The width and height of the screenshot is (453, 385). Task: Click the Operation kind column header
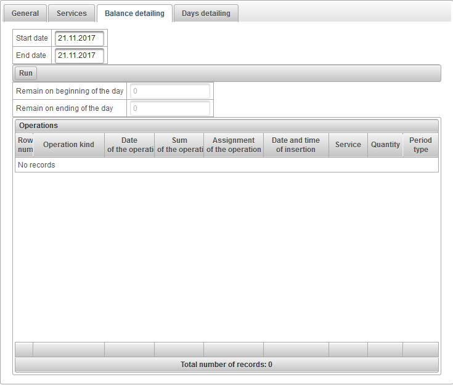(x=68, y=145)
